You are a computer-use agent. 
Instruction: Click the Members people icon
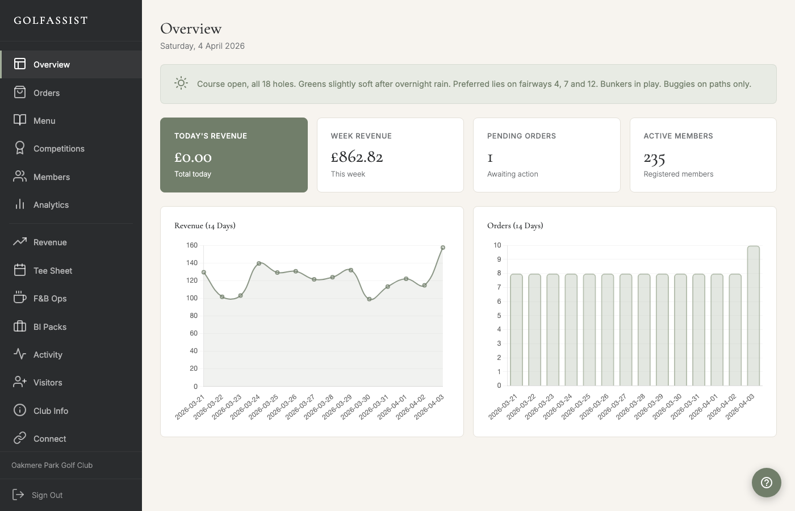[20, 177]
